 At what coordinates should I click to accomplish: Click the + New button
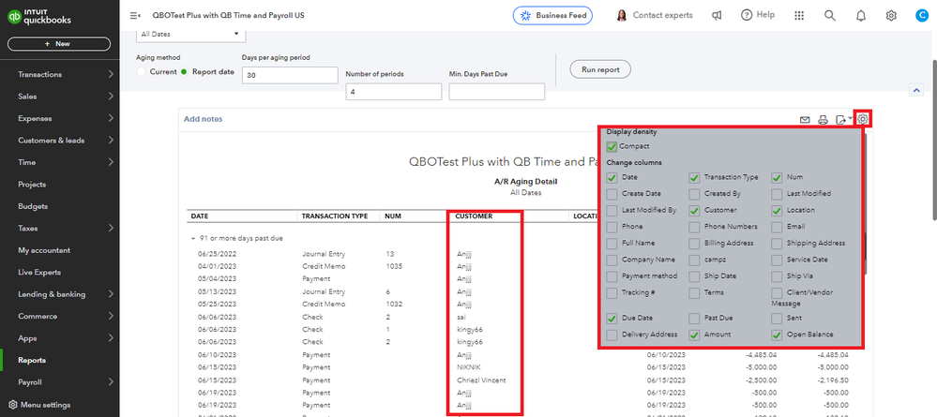click(x=58, y=44)
